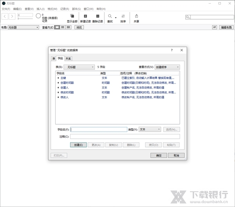This screenshot has width=235, height=207.
Task: Open the 布局 无标题 layout dropdown
Action: (23, 27)
